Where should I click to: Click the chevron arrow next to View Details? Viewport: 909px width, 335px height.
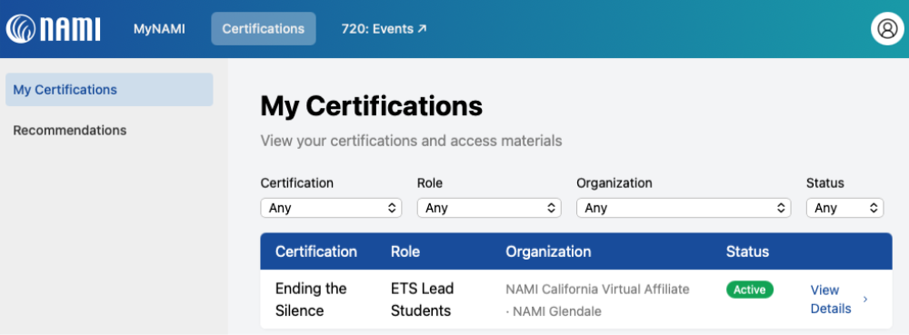(865, 299)
